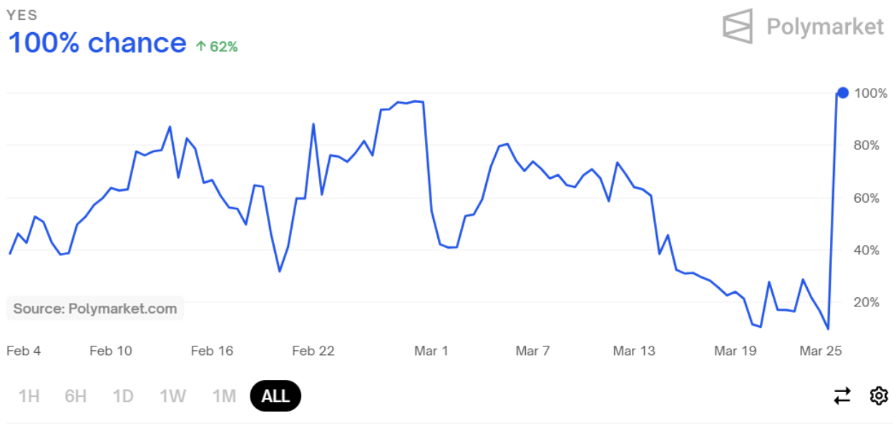Click the Polymarket logo icon
Image resolution: width=893 pixels, height=430 pixels.
coord(738,26)
